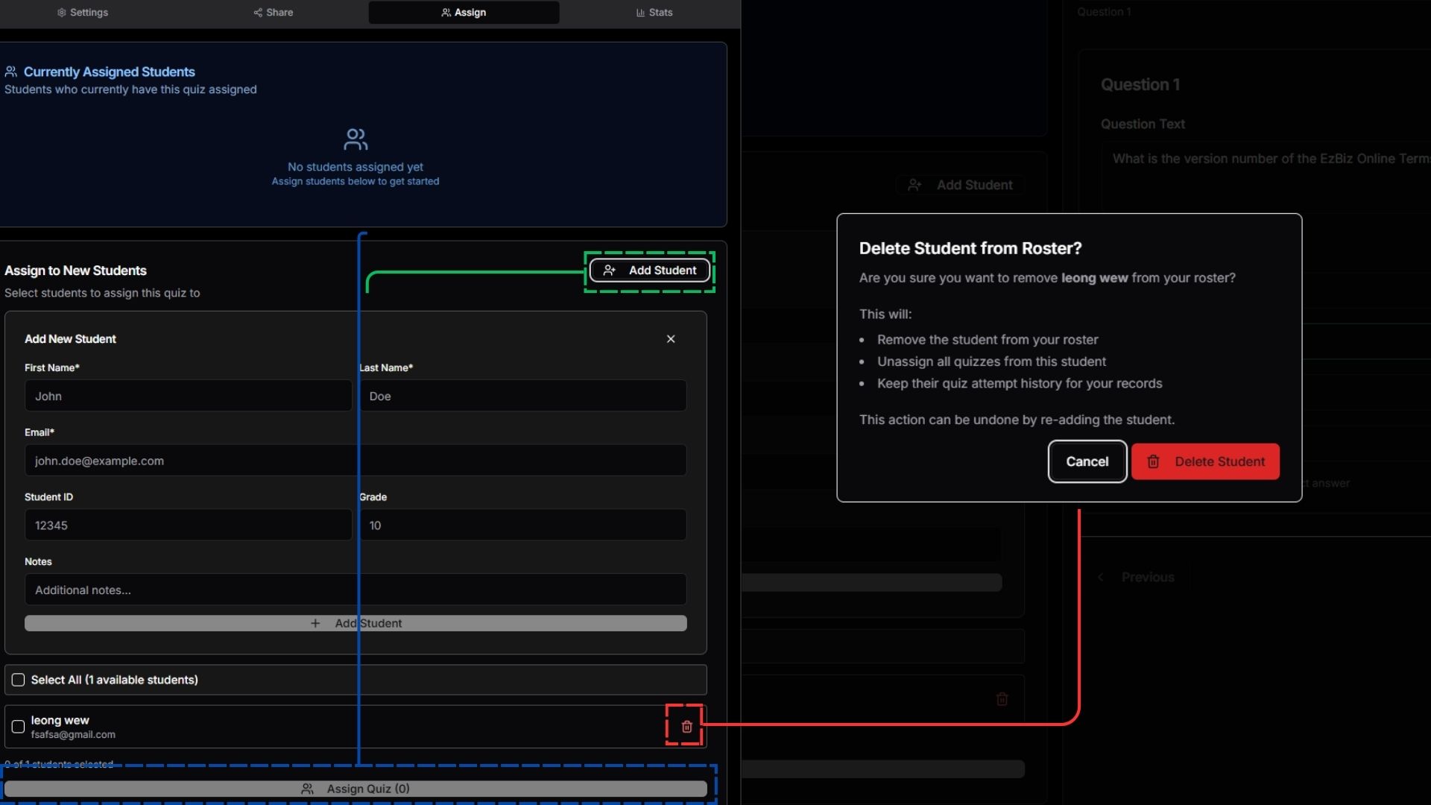Click the Cancel button in the delete dialog

[x=1087, y=461]
